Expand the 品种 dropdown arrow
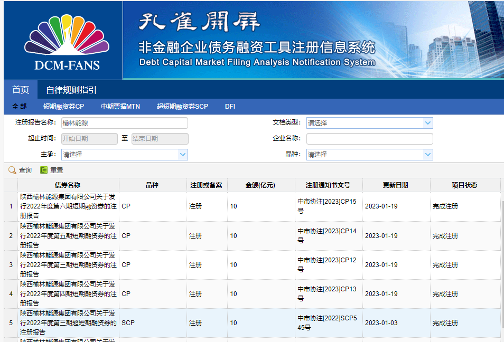The image size is (504, 342). pyautogui.click(x=427, y=155)
